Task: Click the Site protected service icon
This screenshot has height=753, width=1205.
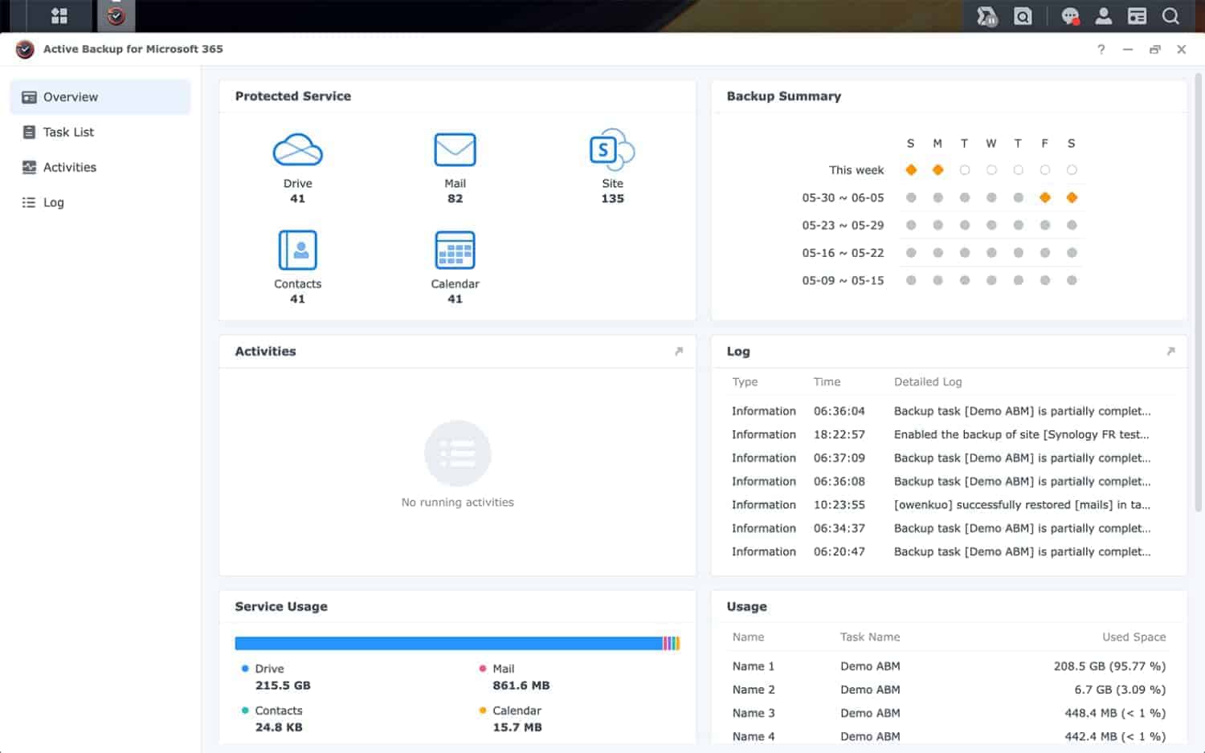Action: pos(611,149)
